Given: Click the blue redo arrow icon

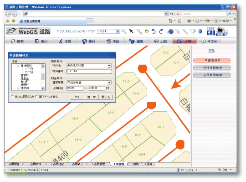Looking at the screenshot, I should click(161, 31).
